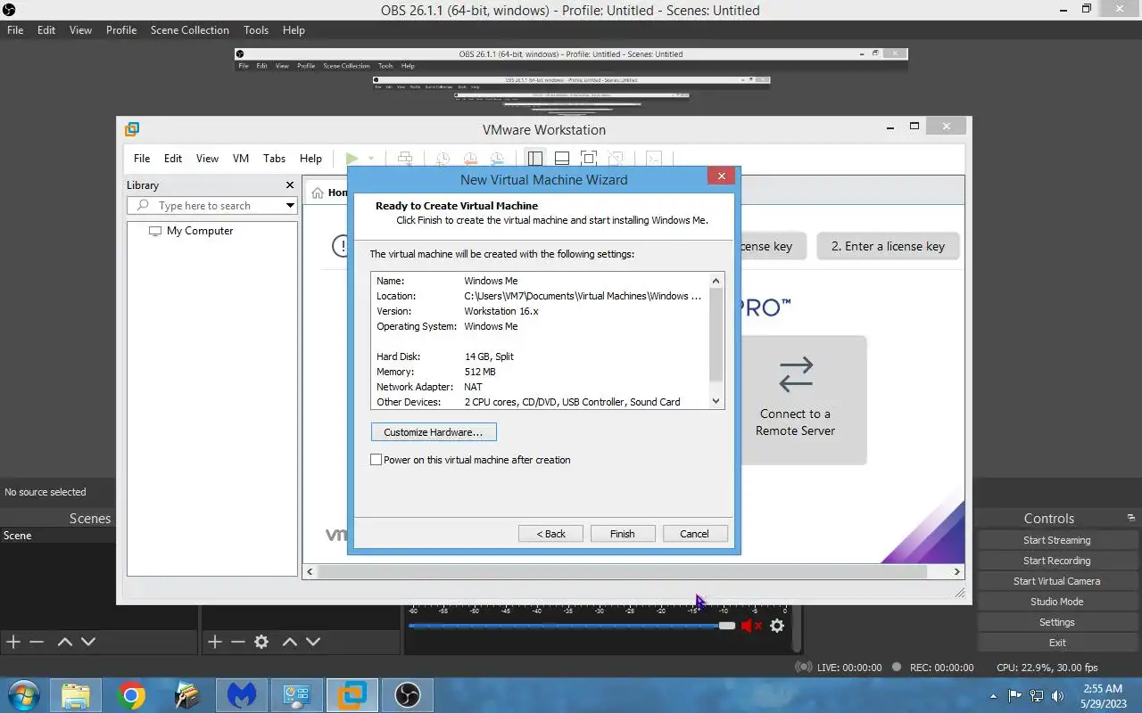The height and width of the screenshot is (713, 1142).
Task: Click the Windows Start orb
Action: [24, 695]
